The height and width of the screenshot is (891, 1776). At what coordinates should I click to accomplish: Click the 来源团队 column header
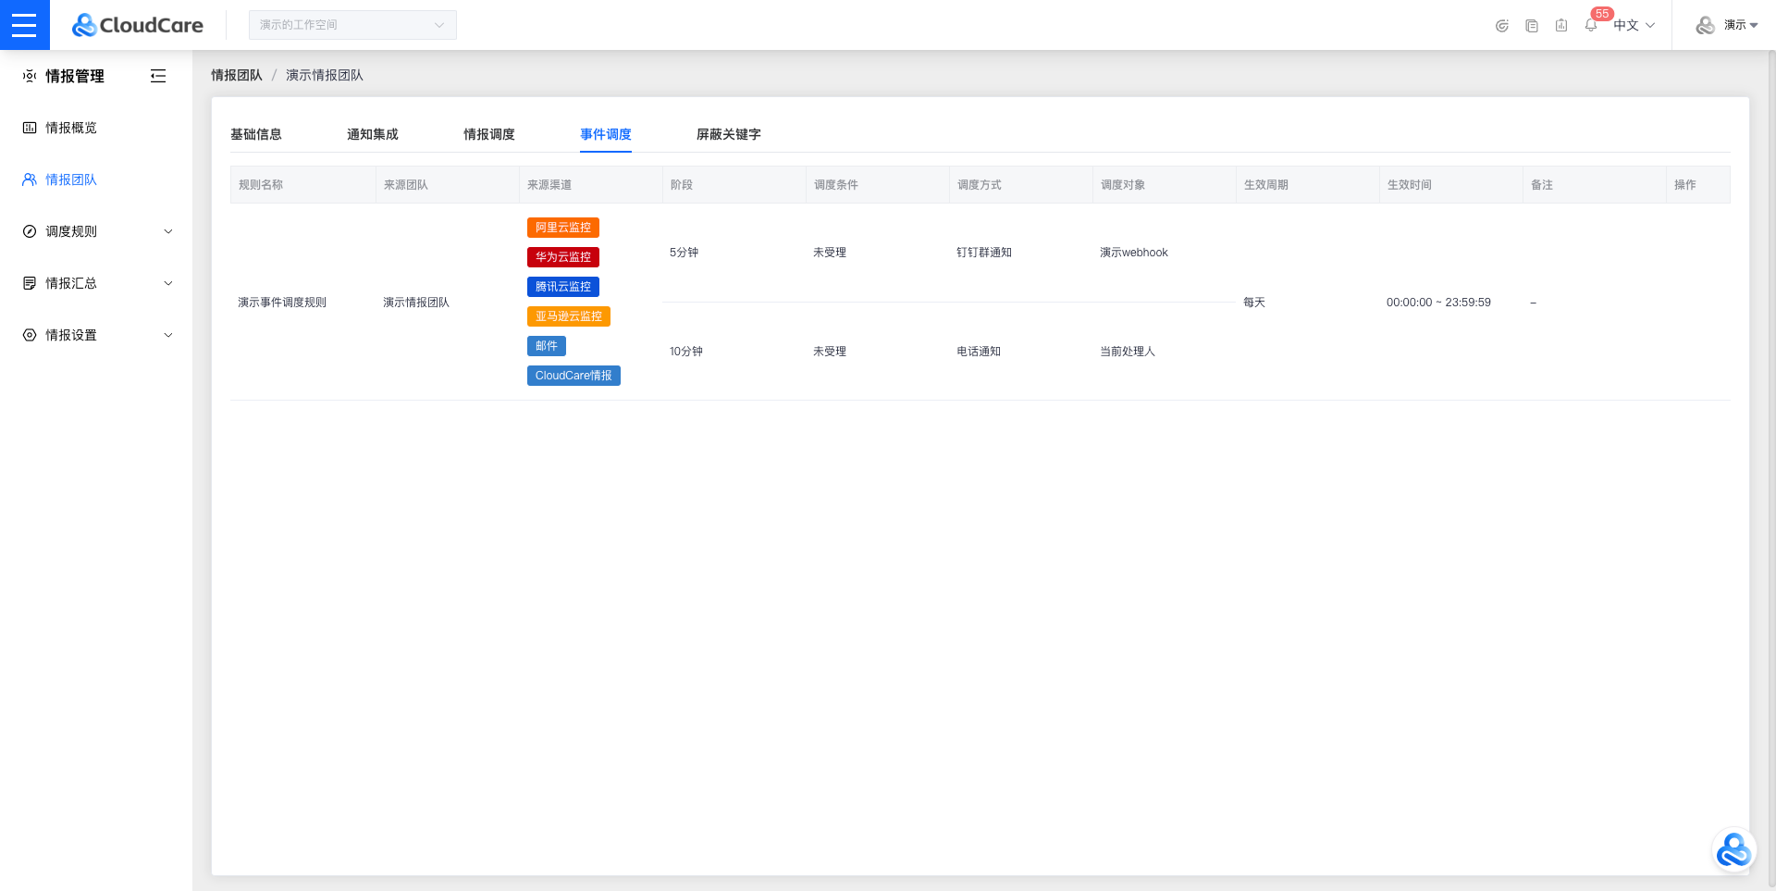tap(448, 185)
